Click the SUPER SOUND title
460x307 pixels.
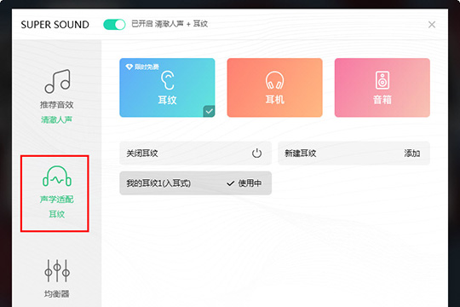tap(55, 25)
